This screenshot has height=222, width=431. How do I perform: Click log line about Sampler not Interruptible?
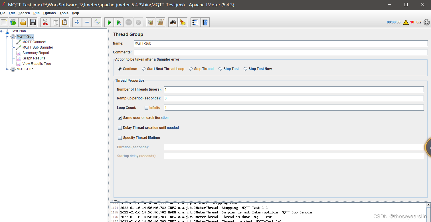point(217,212)
